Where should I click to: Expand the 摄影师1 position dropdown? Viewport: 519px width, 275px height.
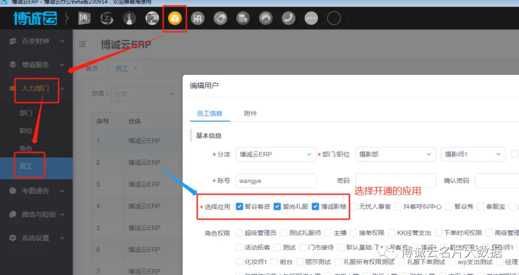pyautogui.click(x=472, y=154)
